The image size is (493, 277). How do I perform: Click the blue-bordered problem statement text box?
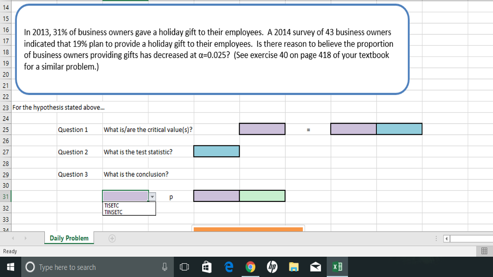pos(212,50)
